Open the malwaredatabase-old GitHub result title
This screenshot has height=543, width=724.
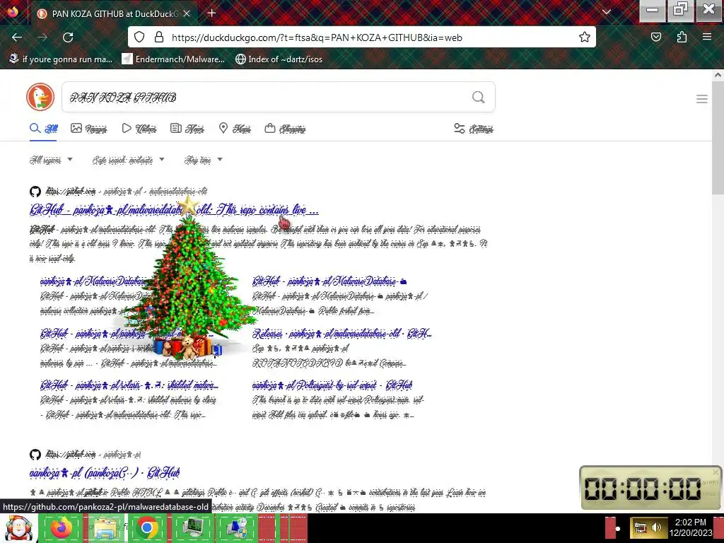pyautogui.click(x=174, y=210)
